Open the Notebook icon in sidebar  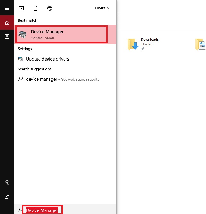point(7,37)
